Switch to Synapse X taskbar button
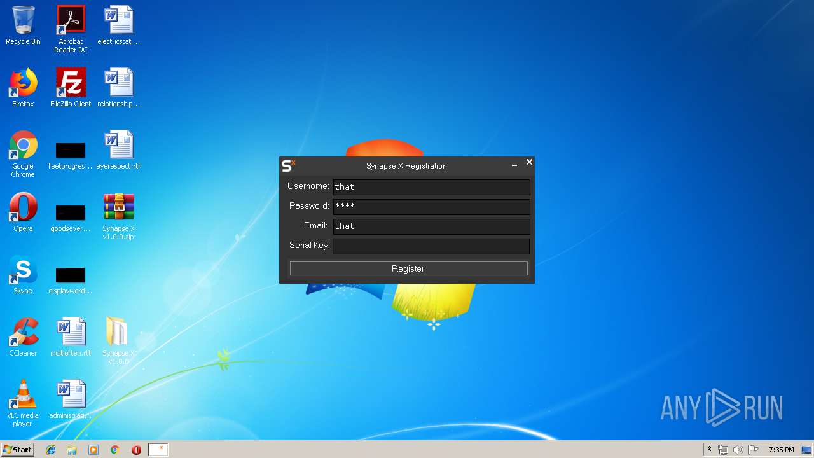 tap(158, 450)
